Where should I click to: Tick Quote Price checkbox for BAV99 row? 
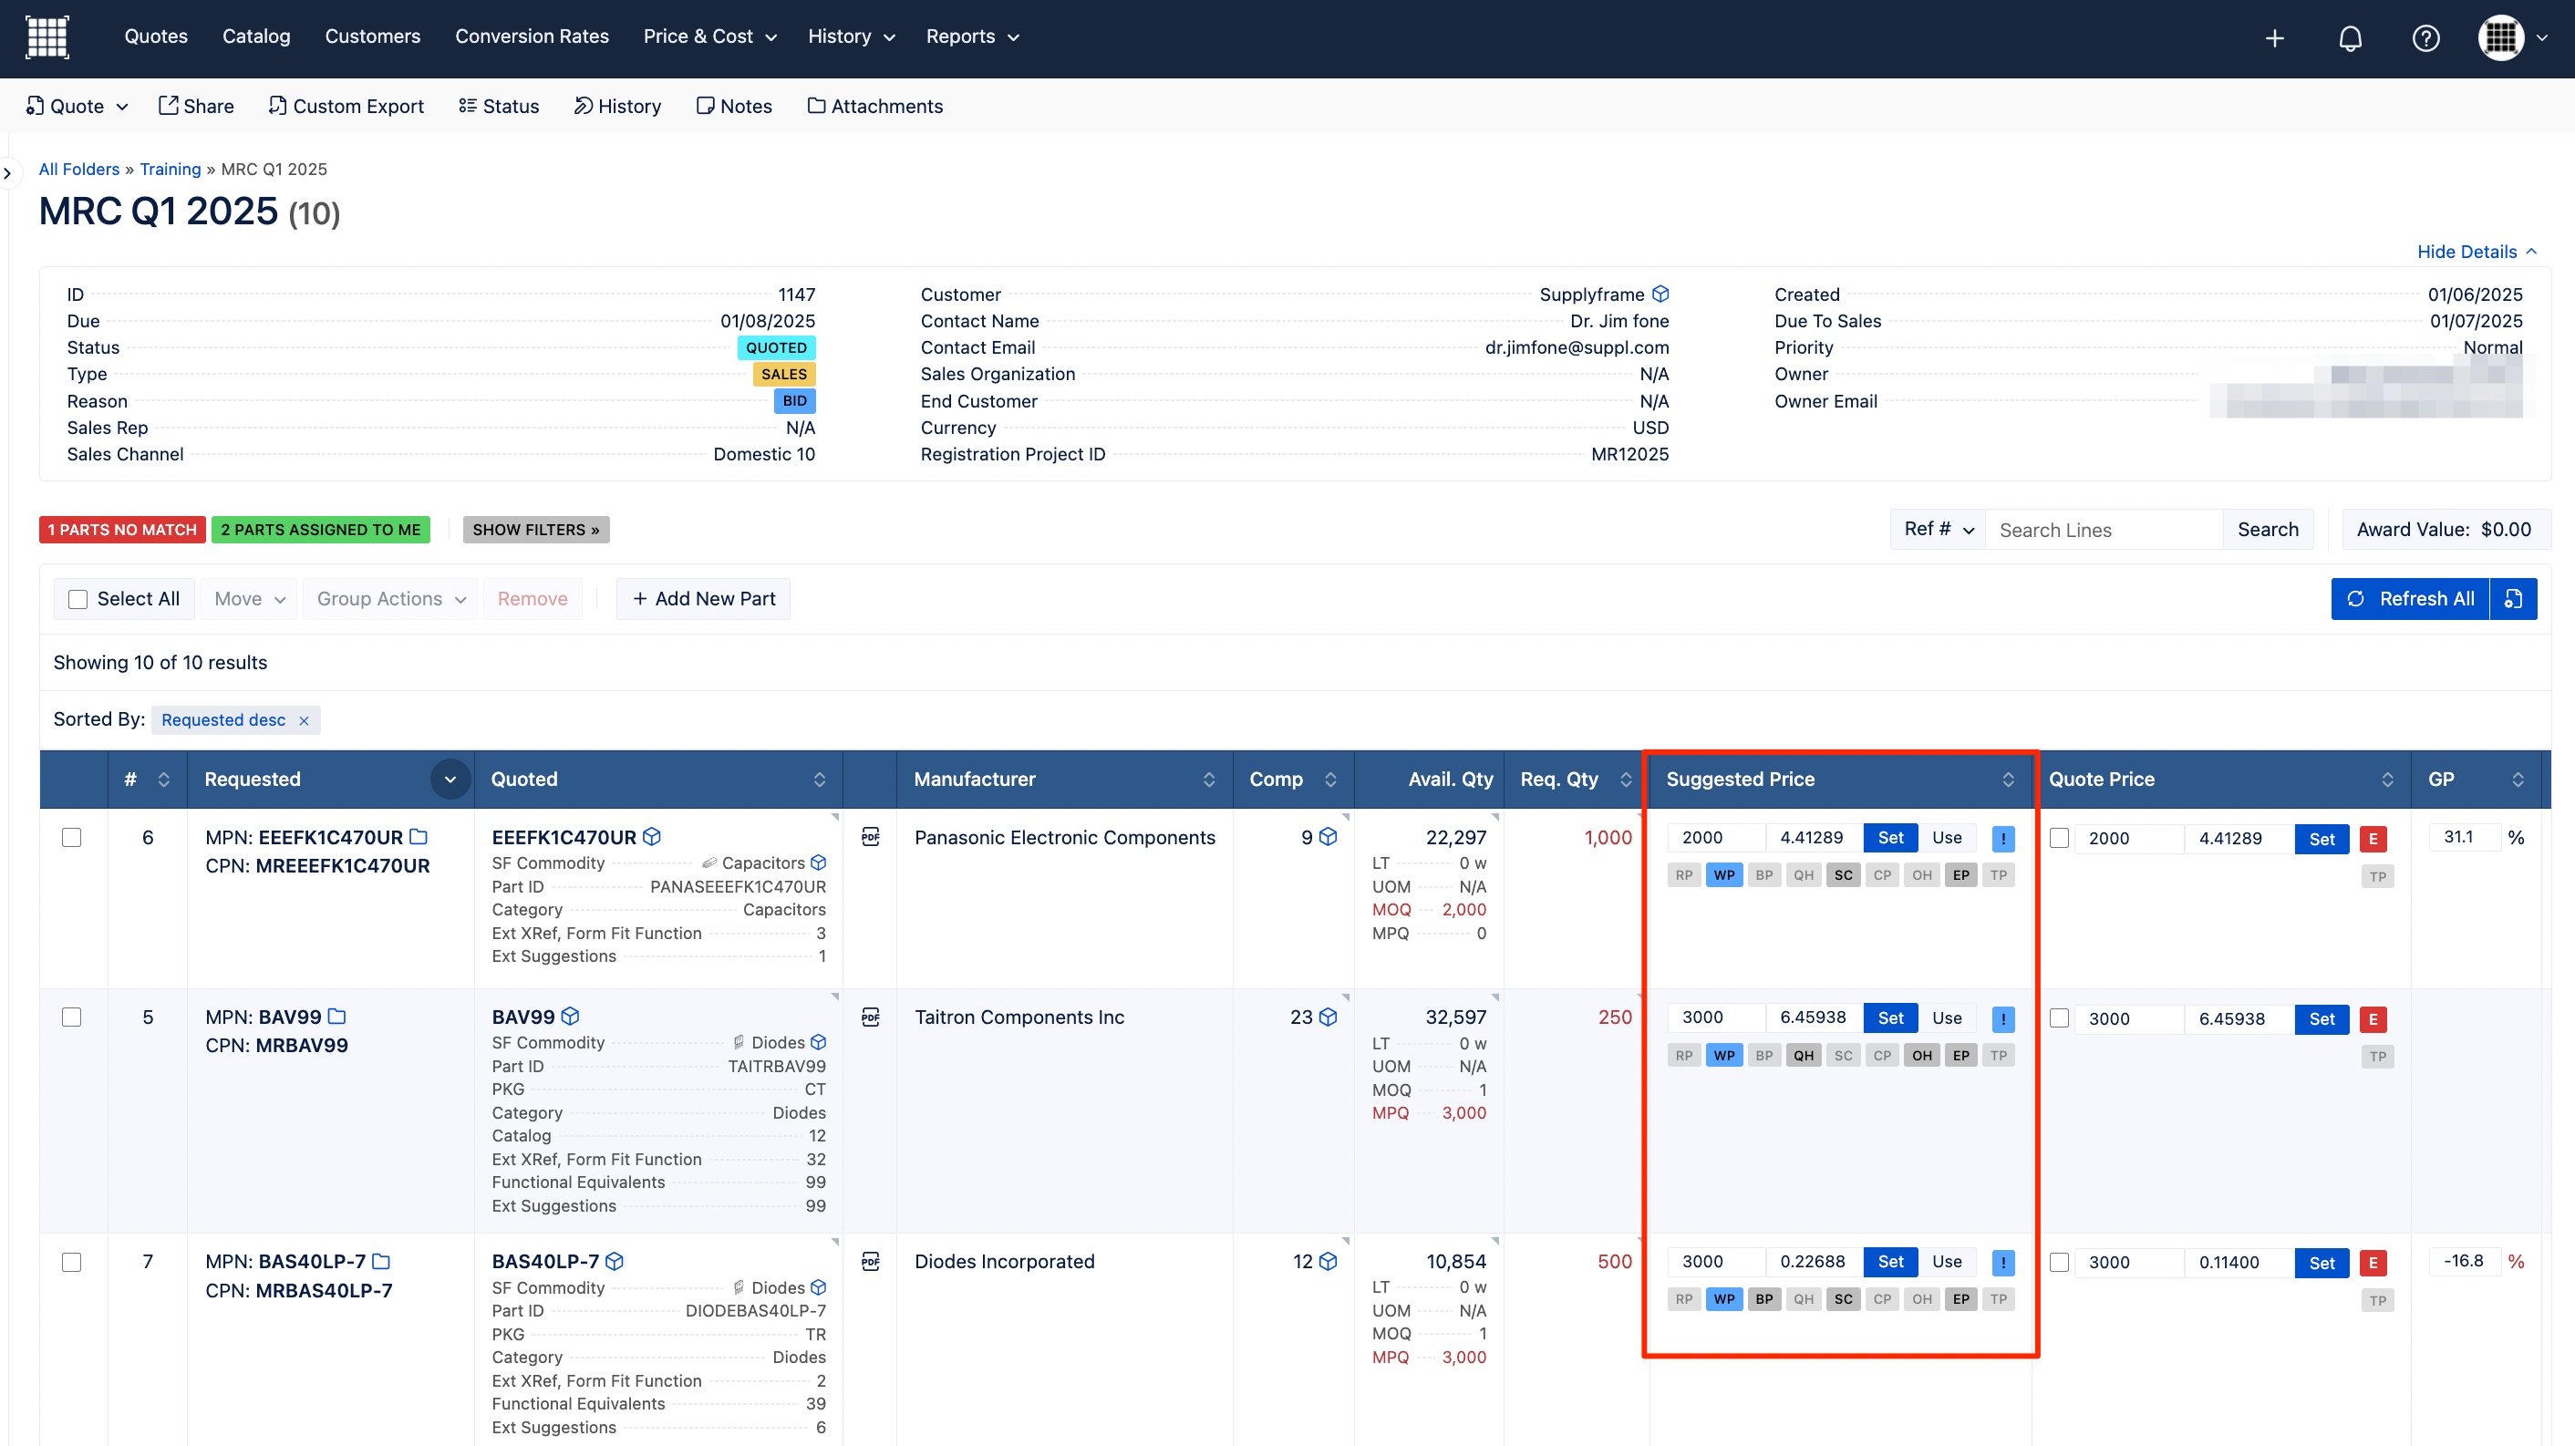tap(2059, 1018)
